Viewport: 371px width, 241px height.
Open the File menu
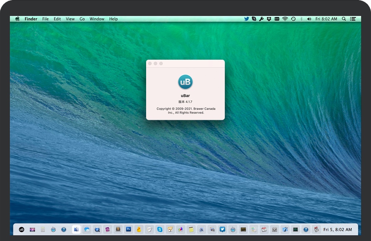tap(45, 19)
